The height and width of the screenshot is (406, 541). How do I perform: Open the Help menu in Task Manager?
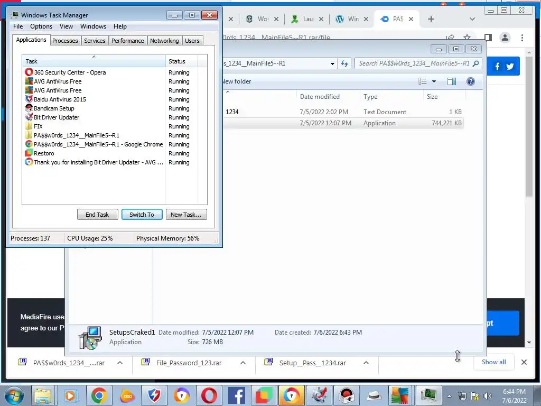120,26
